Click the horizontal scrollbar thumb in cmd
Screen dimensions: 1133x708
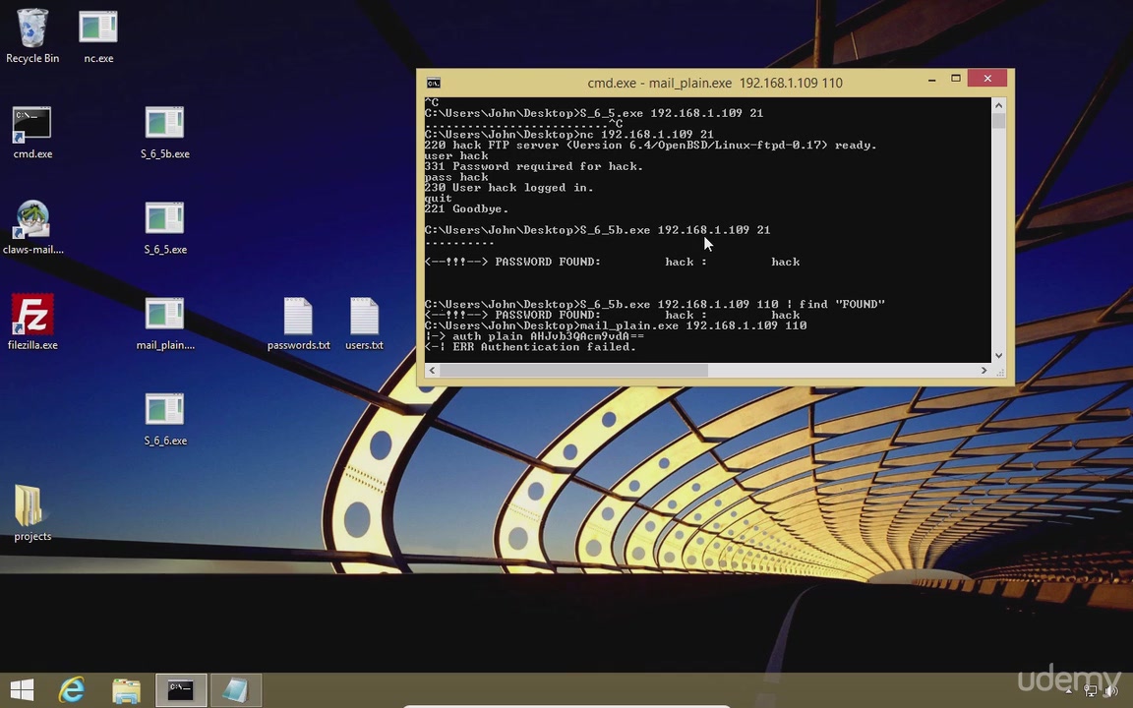(573, 370)
